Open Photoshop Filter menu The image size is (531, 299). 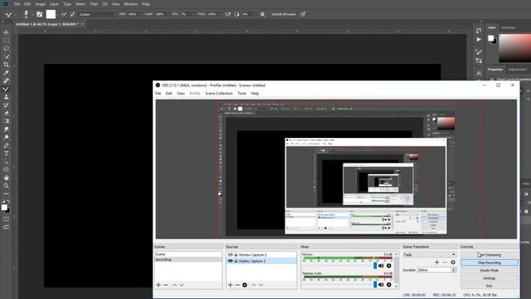(94, 4)
